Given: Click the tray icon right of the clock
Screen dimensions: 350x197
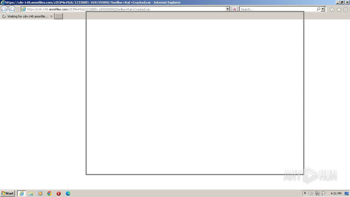Looking at the screenshot, I should tap(347, 193).
